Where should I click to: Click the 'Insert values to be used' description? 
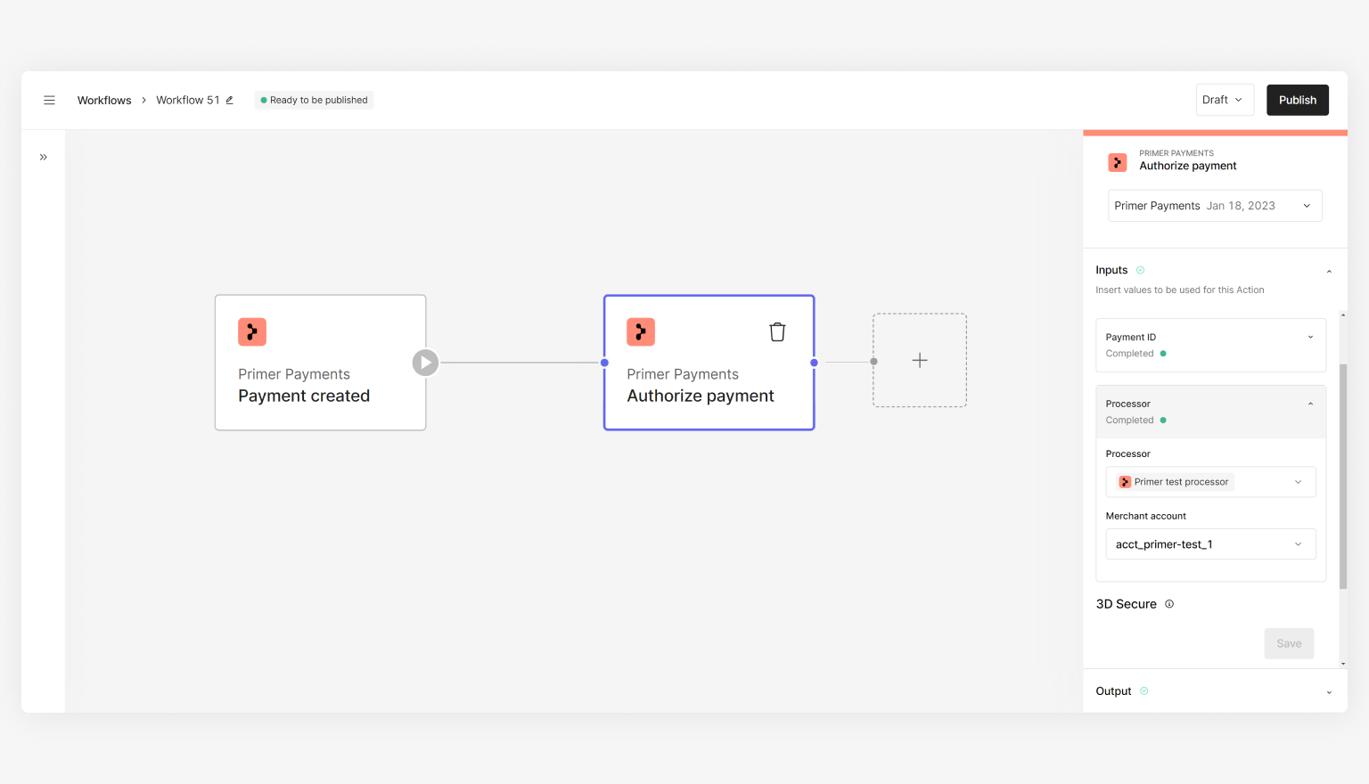pyautogui.click(x=1179, y=290)
